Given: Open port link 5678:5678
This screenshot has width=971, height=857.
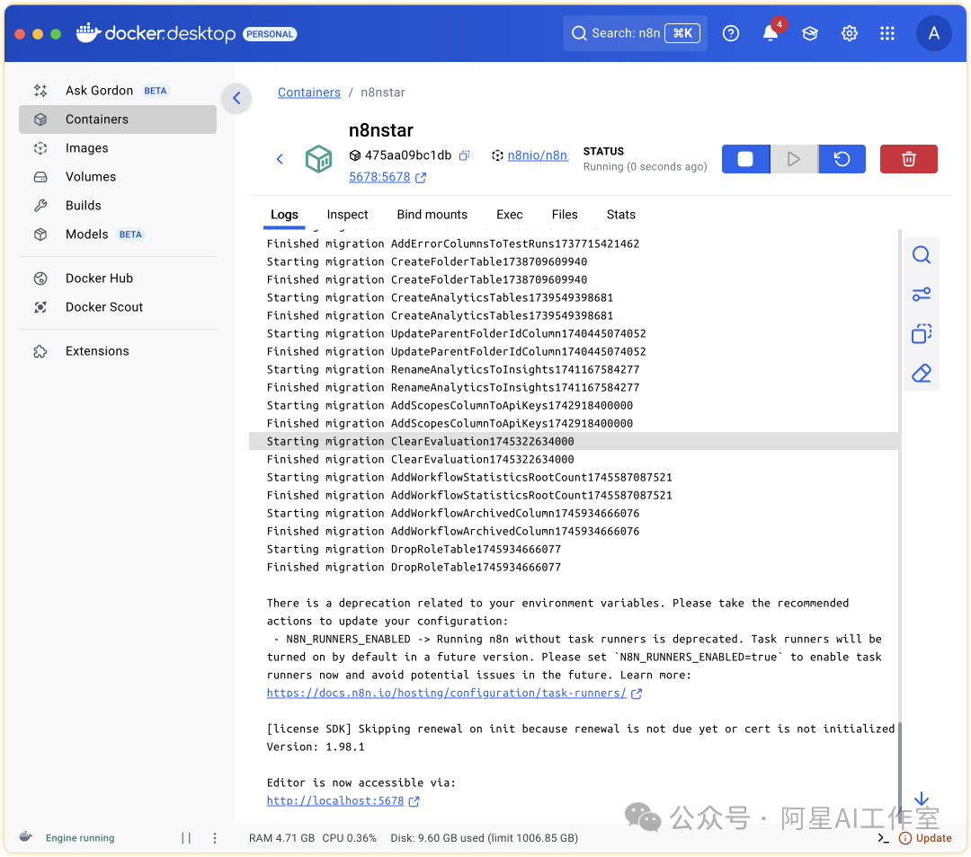Looking at the screenshot, I should [379, 177].
